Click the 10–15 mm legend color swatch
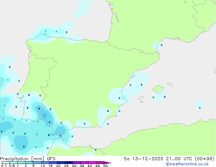Screen dimensions: 216x167 click(x=45, y=163)
